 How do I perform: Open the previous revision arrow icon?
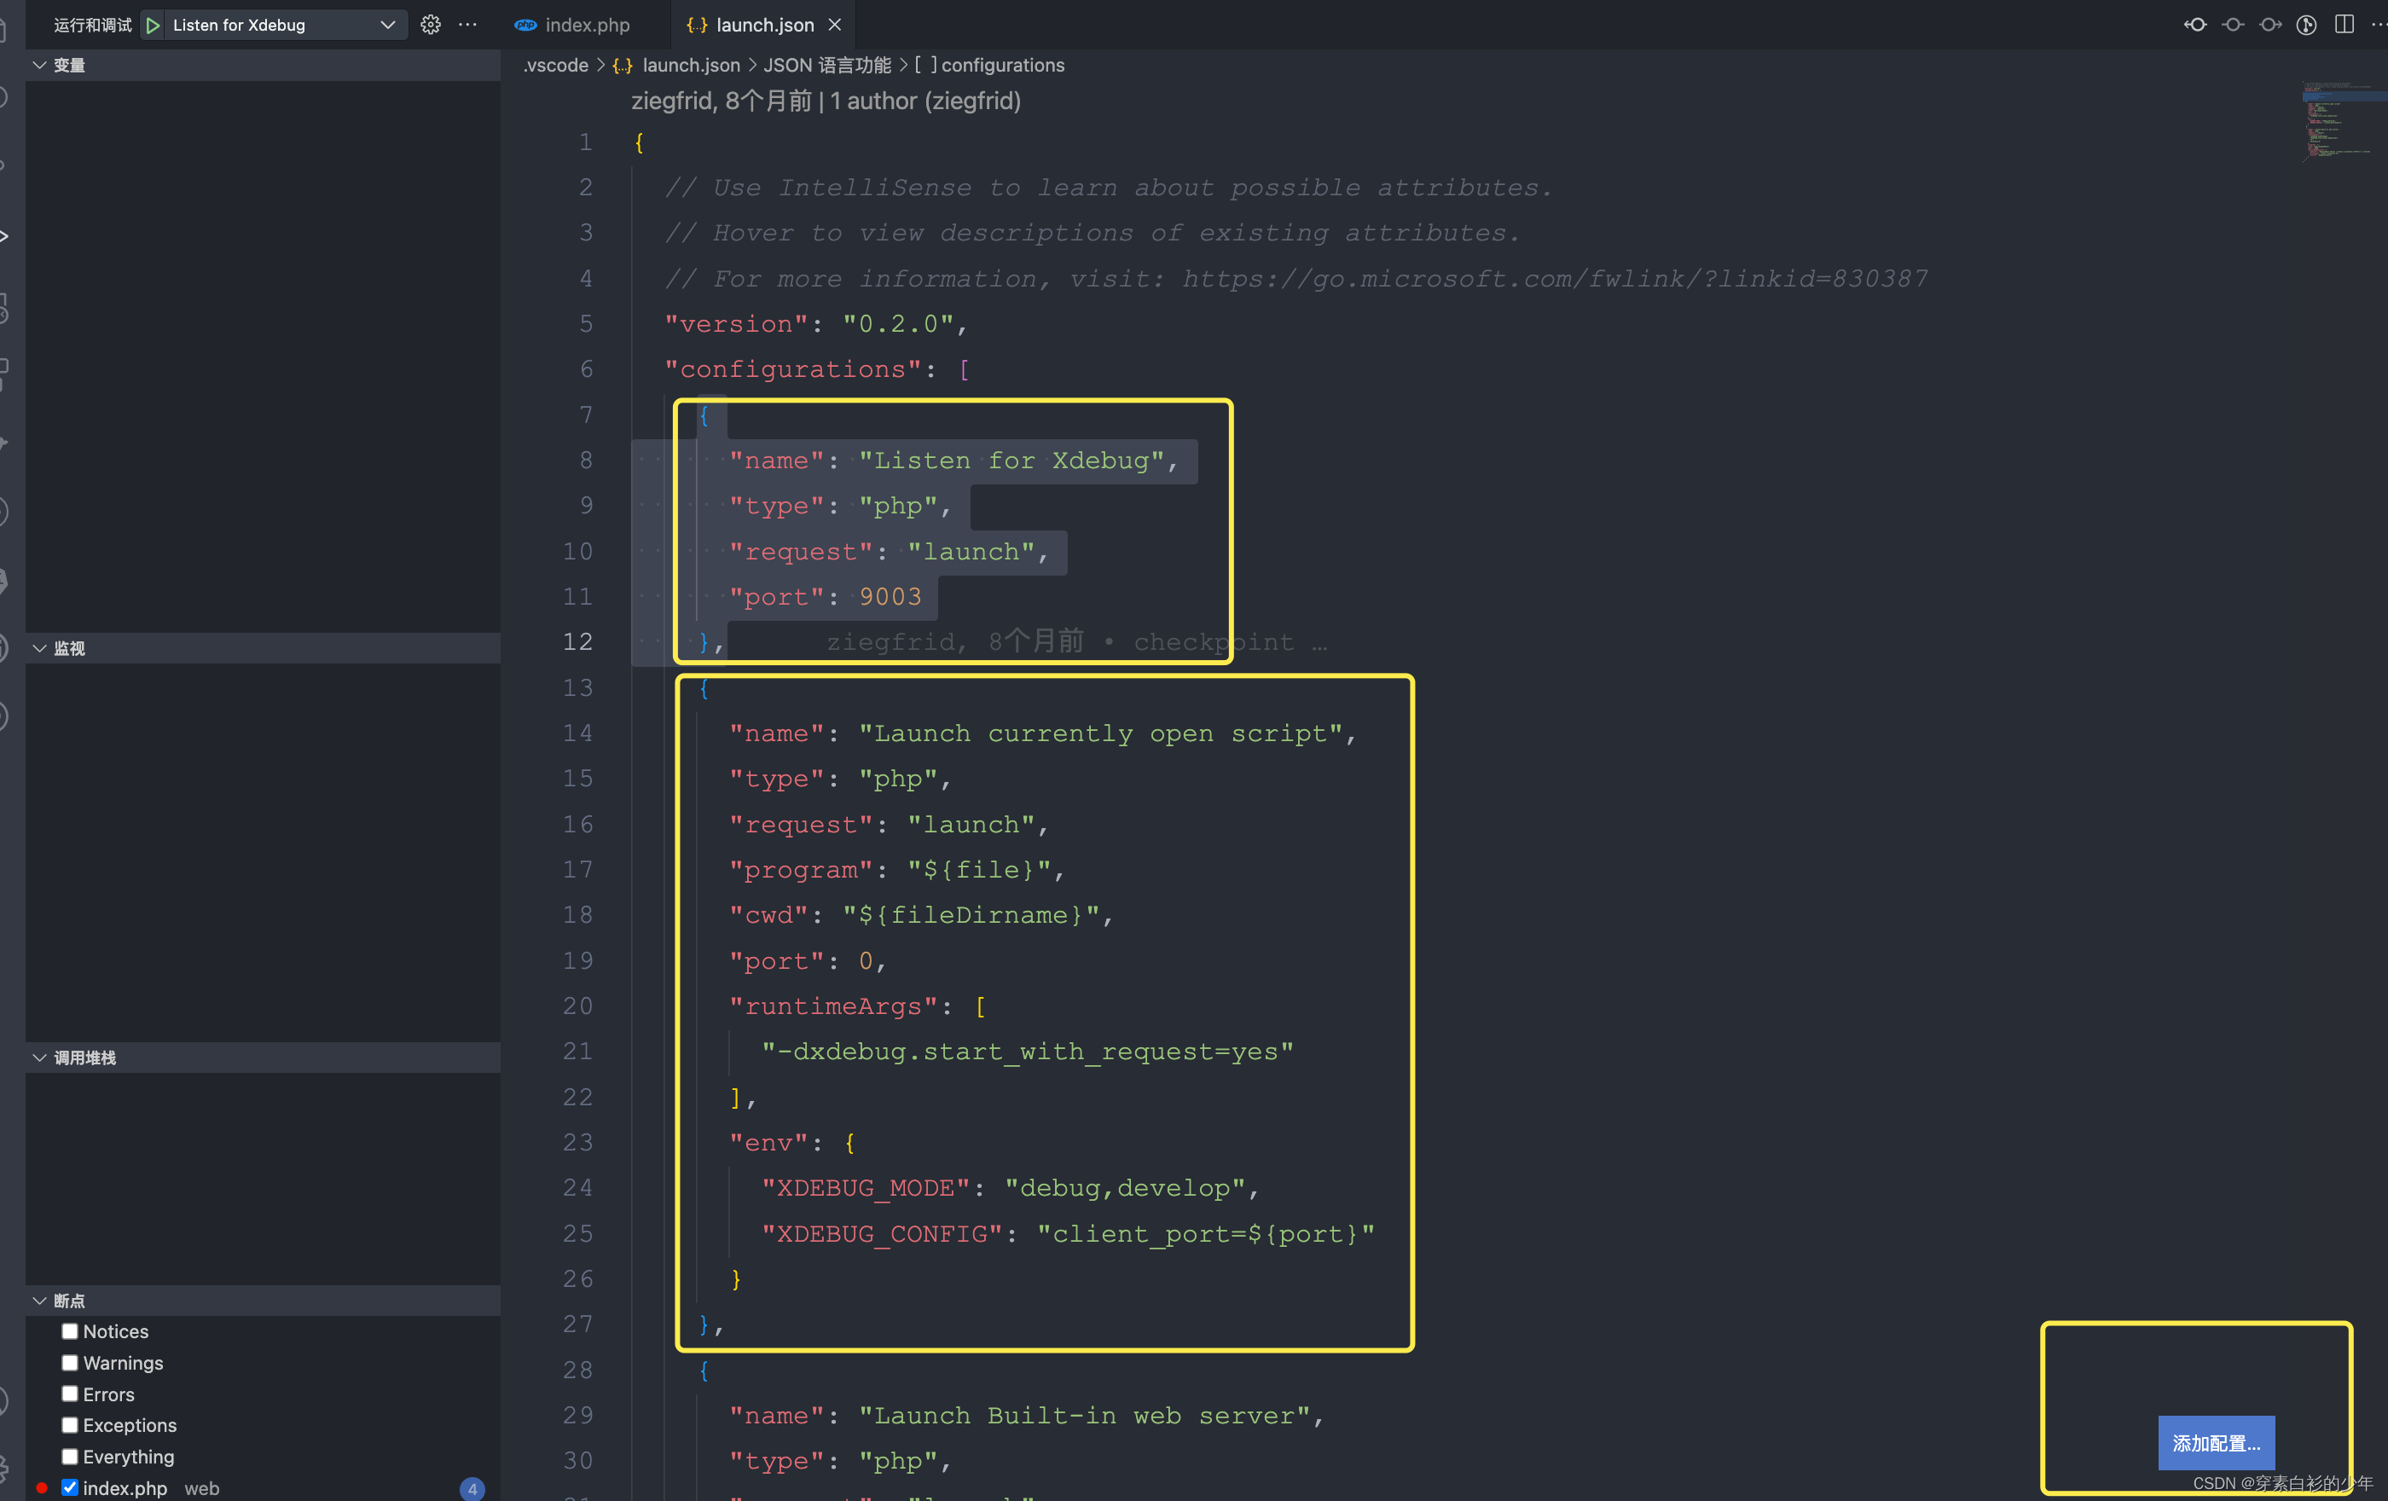[2195, 25]
